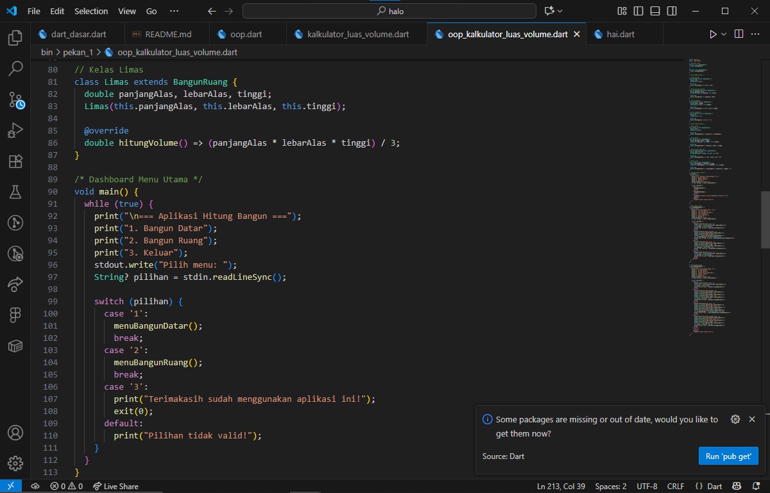Open the Search view in sidebar
Viewport: 770px width, 493px height.
tap(15, 69)
